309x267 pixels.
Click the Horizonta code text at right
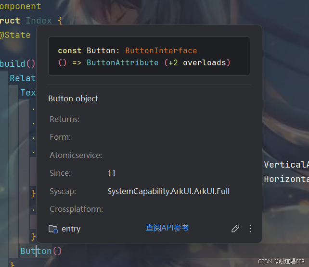(286, 179)
